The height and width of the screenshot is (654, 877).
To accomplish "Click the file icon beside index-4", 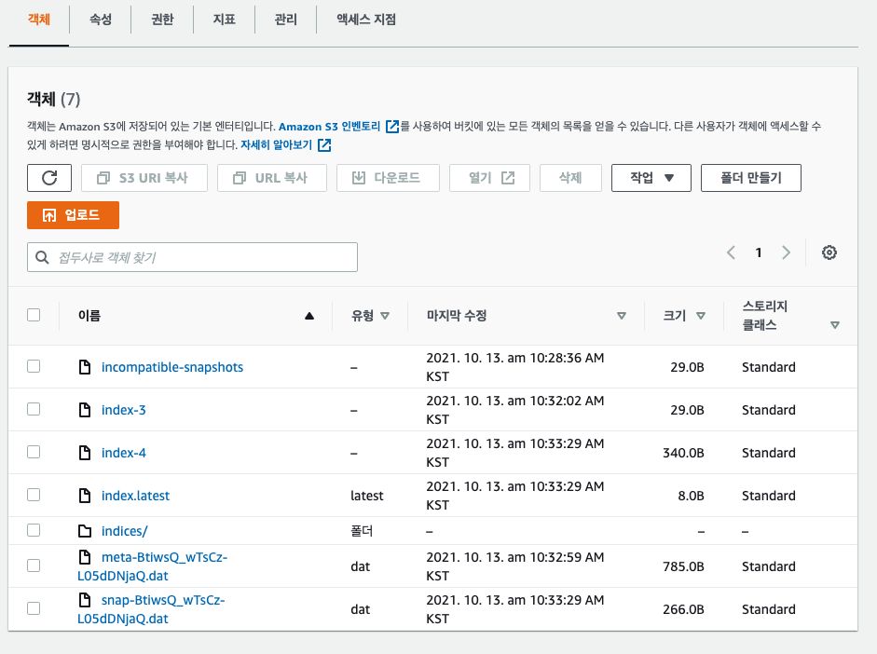I will coord(85,452).
